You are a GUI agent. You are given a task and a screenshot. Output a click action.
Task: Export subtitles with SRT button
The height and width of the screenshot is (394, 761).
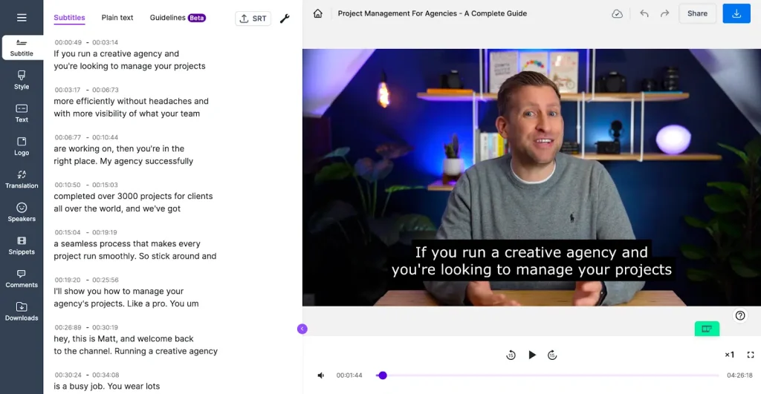[253, 19]
